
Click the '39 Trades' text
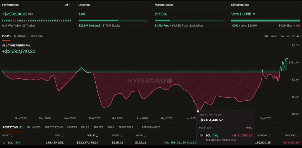28,26
